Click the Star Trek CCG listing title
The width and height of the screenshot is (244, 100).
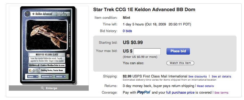(x=144, y=10)
